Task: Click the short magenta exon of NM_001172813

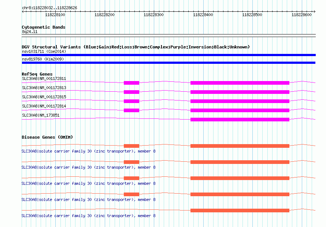Action: click(131, 92)
